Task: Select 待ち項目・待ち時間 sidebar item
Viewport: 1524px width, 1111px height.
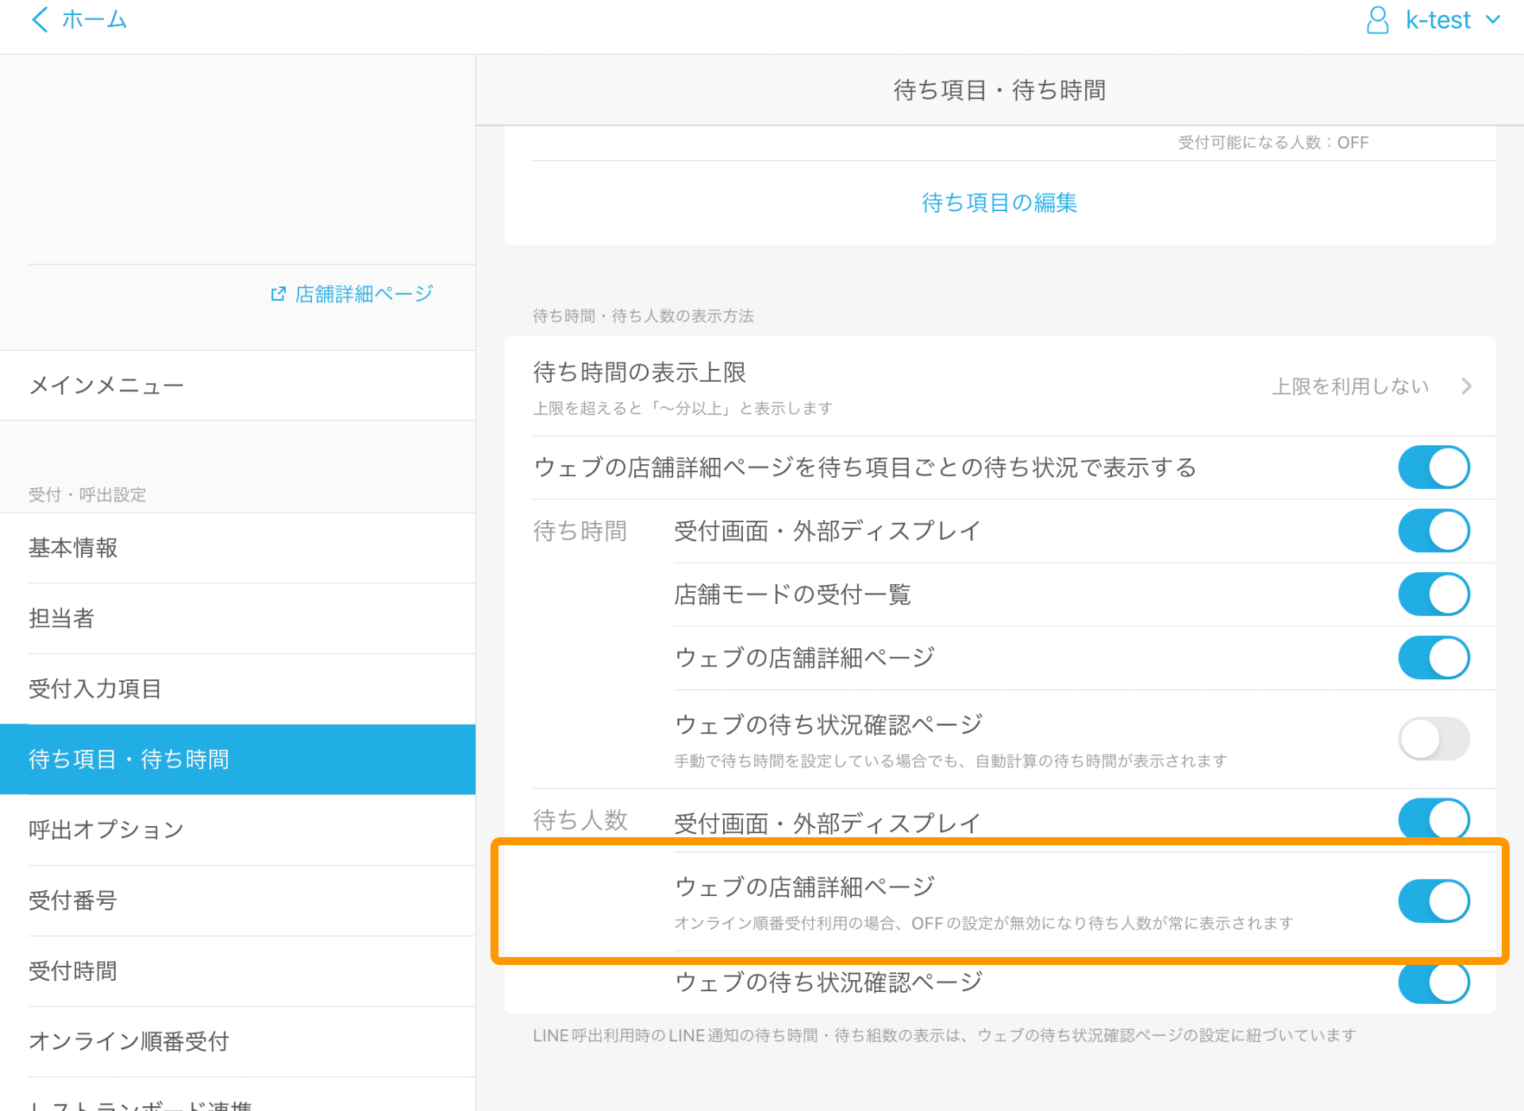Action: 238,759
